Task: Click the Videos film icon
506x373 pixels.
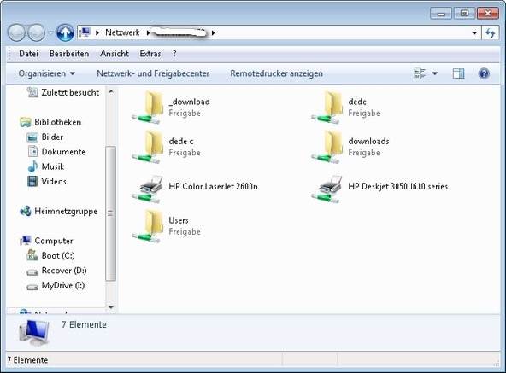Action: [x=32, y=182]
